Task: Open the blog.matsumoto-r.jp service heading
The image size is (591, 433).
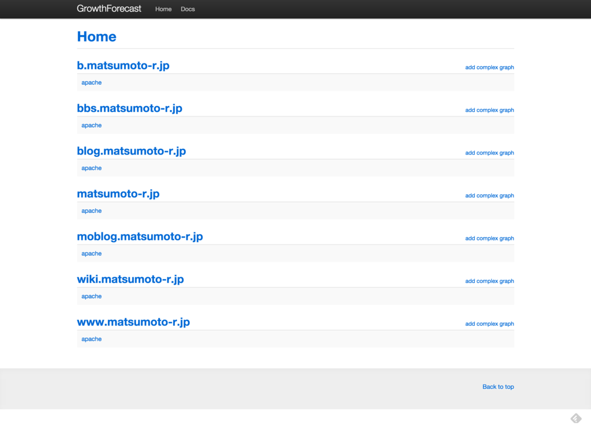Action: point(132,151)
